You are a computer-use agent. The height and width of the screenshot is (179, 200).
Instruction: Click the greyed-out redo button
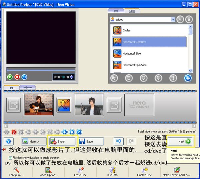131,142
